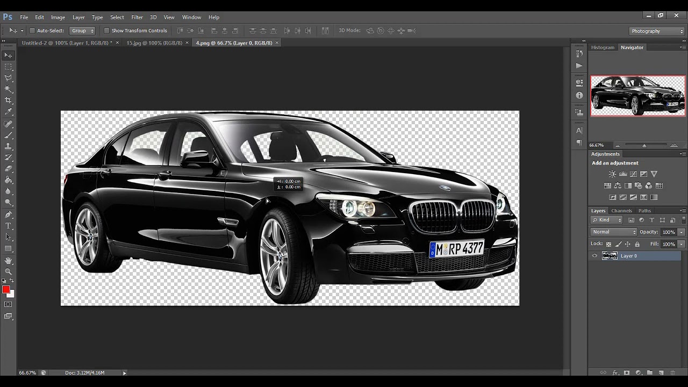The width and height of the screenshot is (688, 387).
Task: Switch to the Histogram tab
Action: (x=603, y=47)
